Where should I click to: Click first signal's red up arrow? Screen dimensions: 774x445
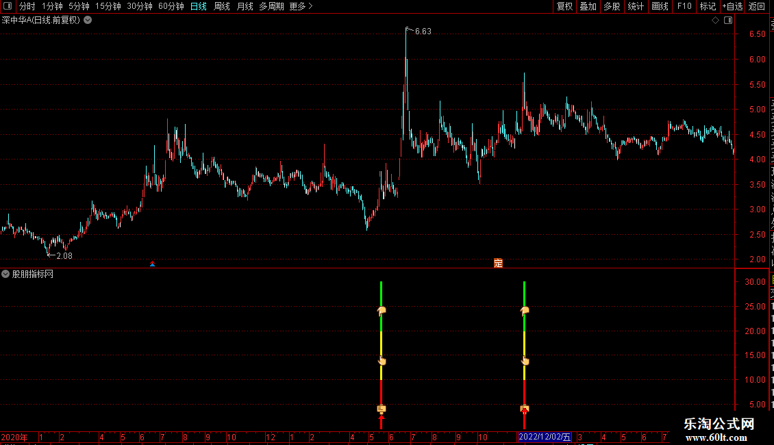click(x=381, y=421)
